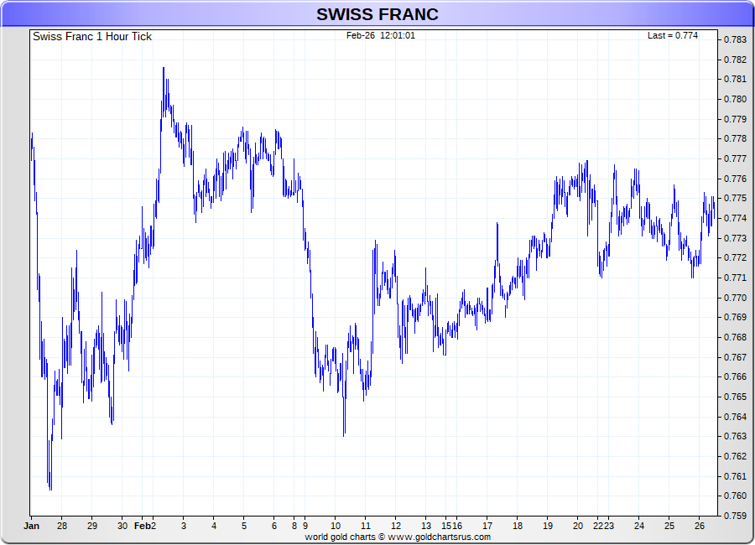
Task: Click date marker 28 on time axis
Action: (62, 526)
